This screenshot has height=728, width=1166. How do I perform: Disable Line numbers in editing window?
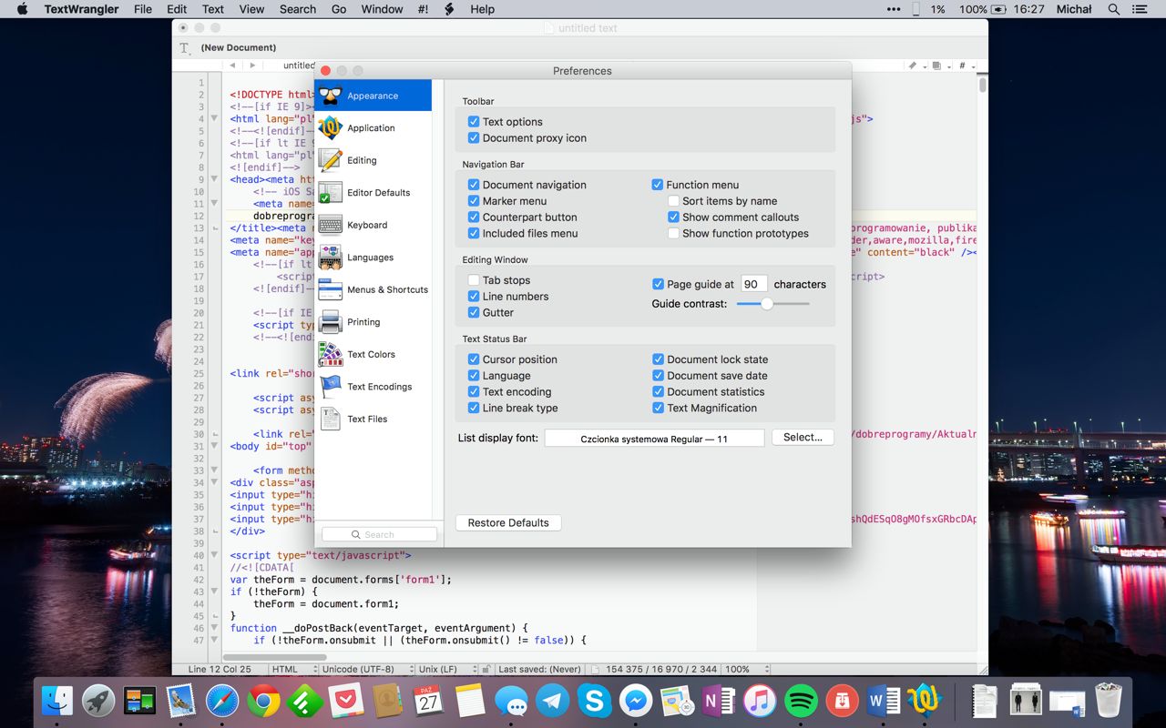click(x=474, y=297)
